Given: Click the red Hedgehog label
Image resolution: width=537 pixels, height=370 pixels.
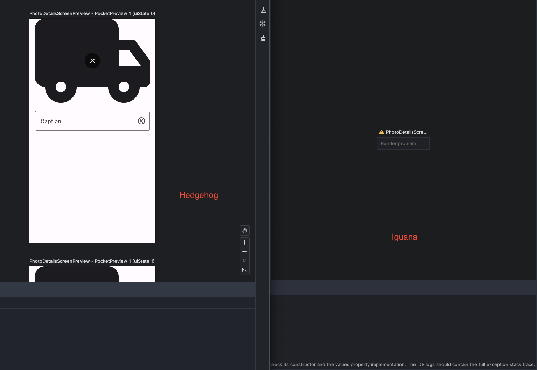Looking at the screenshot, I should coord(198,195).
